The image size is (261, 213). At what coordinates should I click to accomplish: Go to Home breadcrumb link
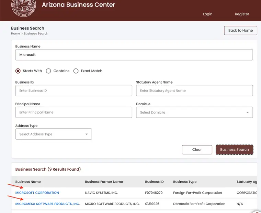tap(15, 33)
